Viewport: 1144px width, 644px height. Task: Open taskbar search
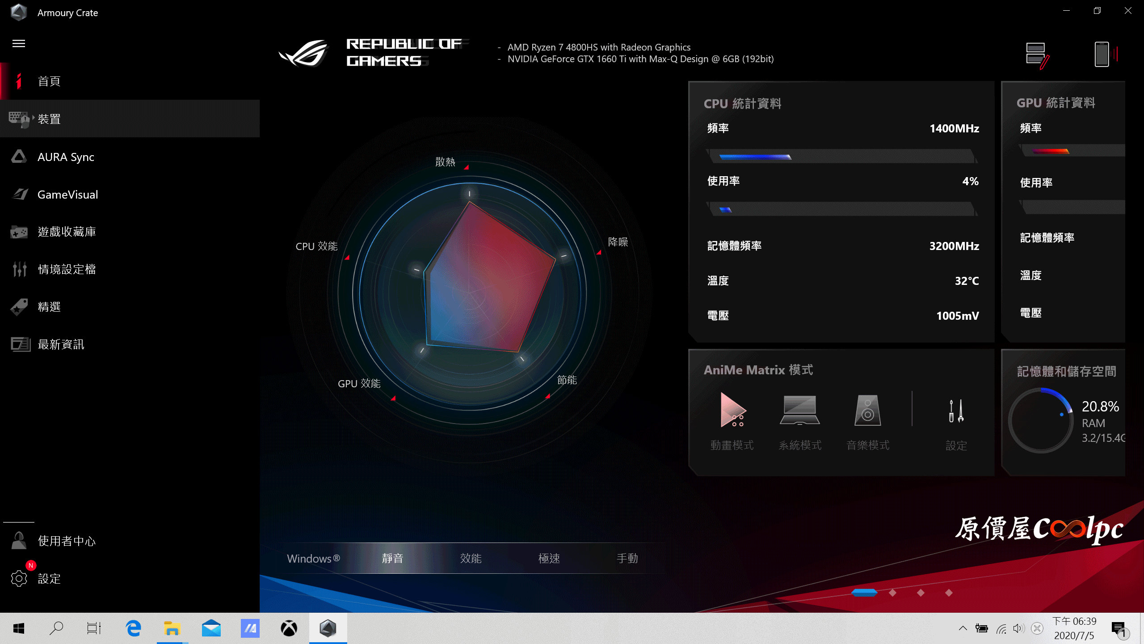[56, 628]
